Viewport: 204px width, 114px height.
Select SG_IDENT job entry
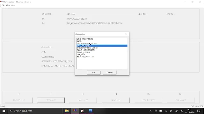pos(102,54)
